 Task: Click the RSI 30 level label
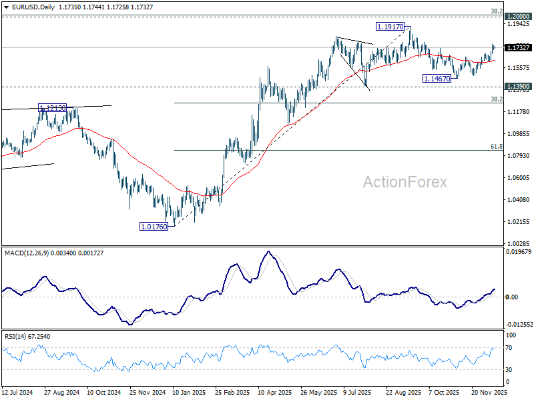point(509,370)
